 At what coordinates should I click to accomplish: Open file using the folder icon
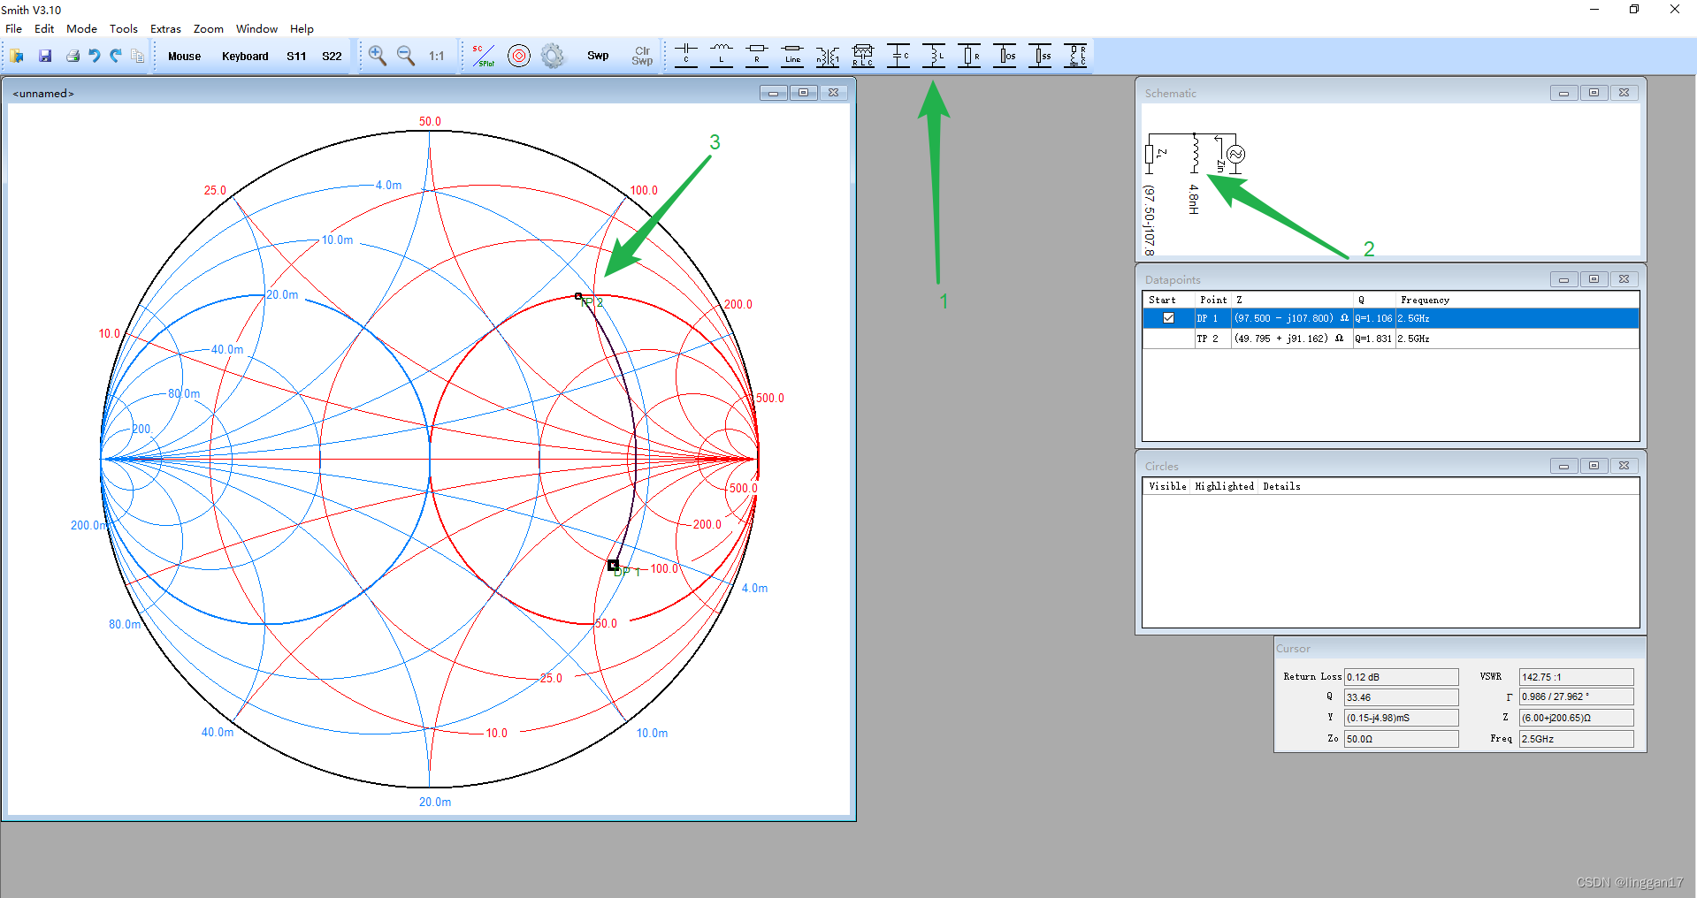coord(18,56)
